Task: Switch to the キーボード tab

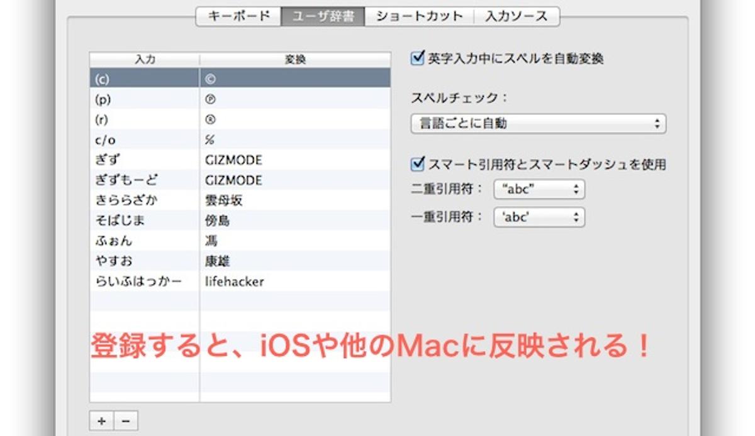Action: (x=238, y=16)
